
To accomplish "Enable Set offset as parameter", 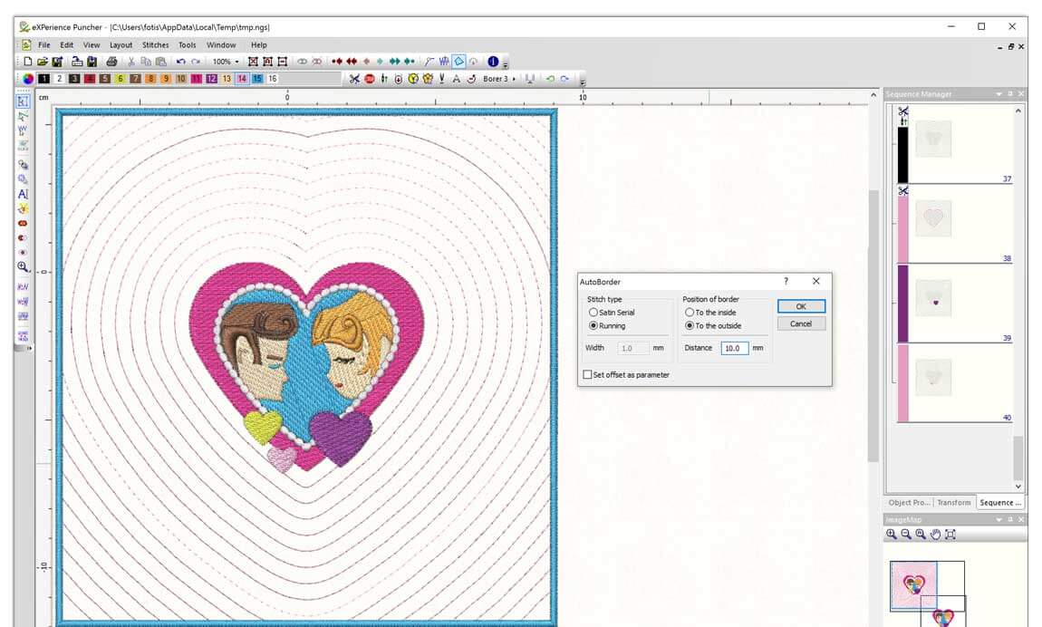I will click(x=587, y=374).
